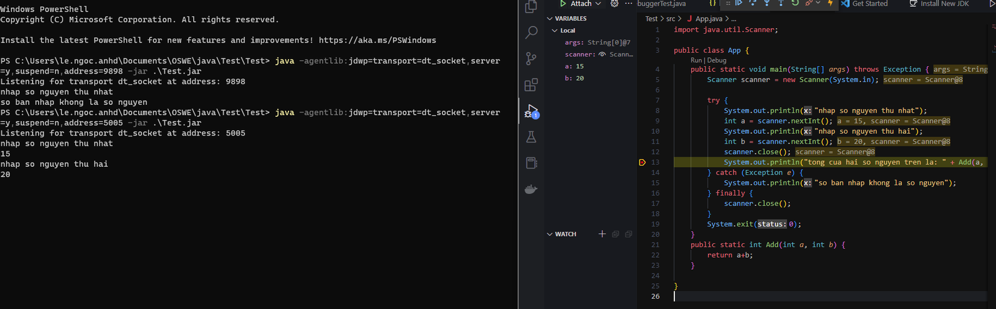Click the Run CodeLens link above main

[696, 60]
